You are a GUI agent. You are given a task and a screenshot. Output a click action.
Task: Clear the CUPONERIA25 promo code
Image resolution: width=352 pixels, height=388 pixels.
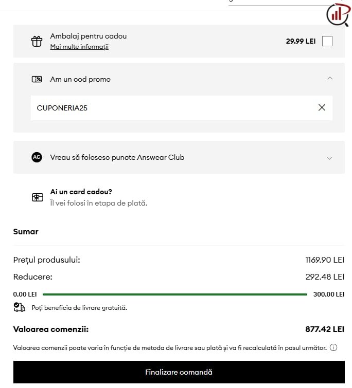pyautogui.click(x=322, y=107)
